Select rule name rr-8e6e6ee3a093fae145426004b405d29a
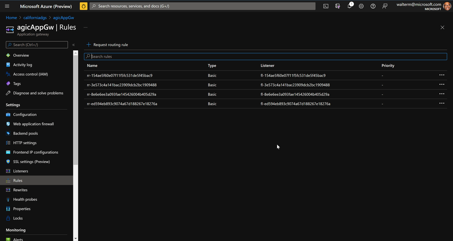Screen dimensions: 453x241 tap(122, 94)
